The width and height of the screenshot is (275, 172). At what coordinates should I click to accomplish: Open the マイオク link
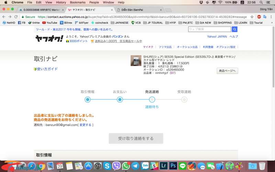[x=148, y=47]
